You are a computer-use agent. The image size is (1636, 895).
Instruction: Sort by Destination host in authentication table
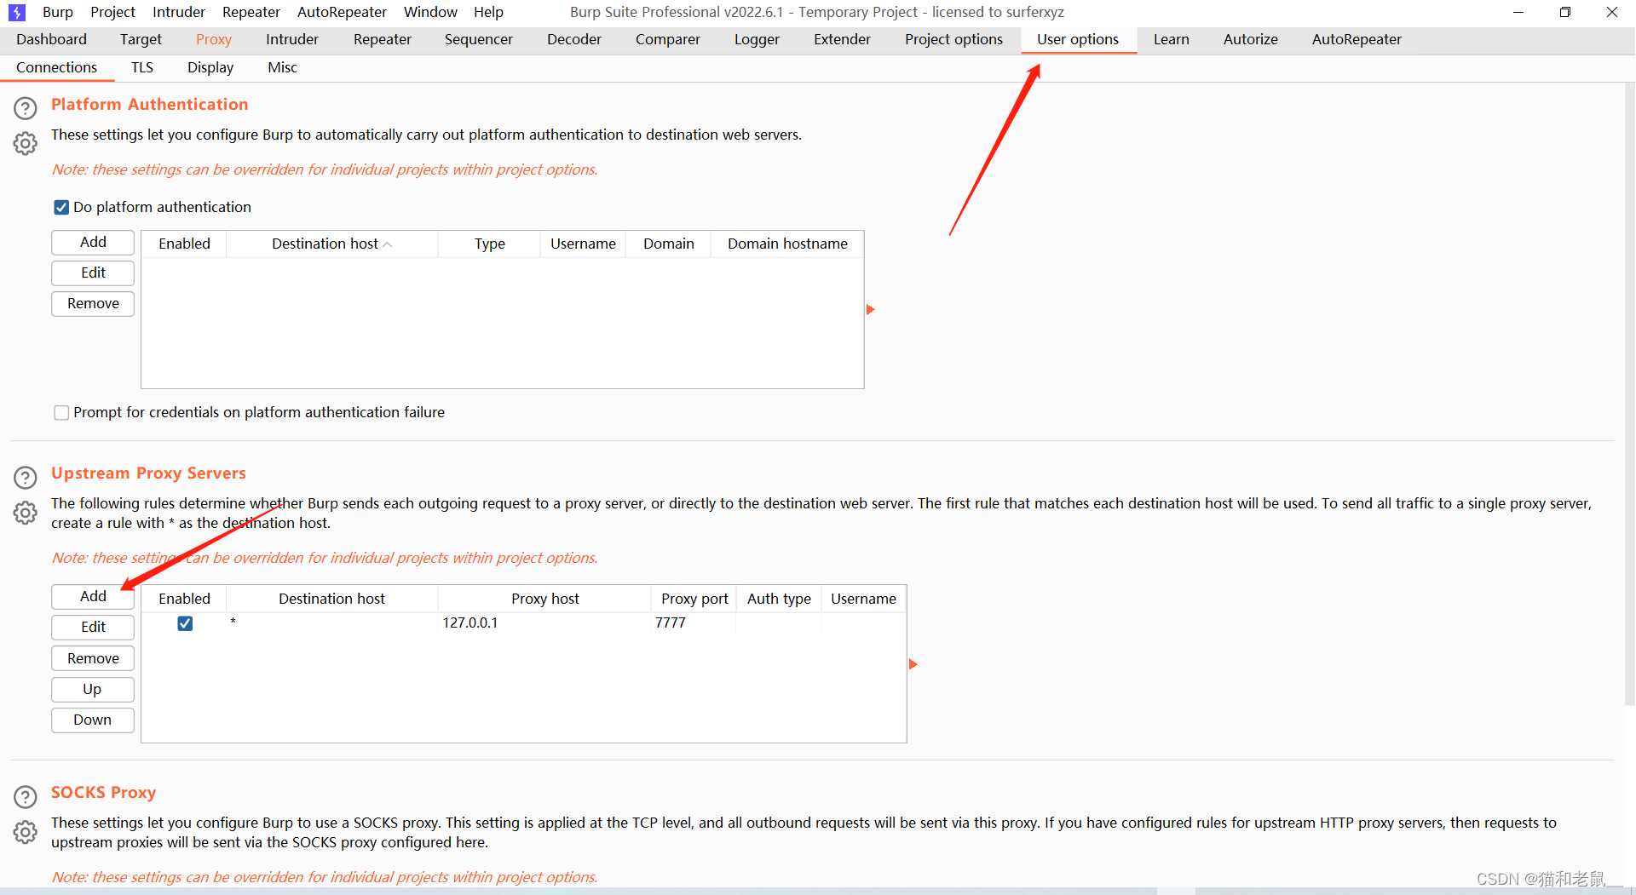tap(331, 244)
